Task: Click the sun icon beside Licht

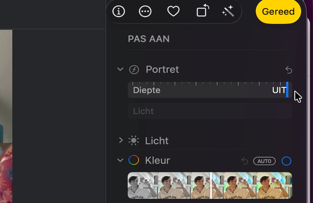Action: click(x=134, y=141)
